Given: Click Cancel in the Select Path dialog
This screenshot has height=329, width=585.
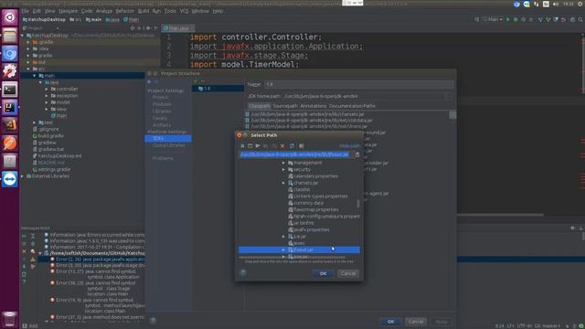Looking at the screenshot, I should pos(348,273).
